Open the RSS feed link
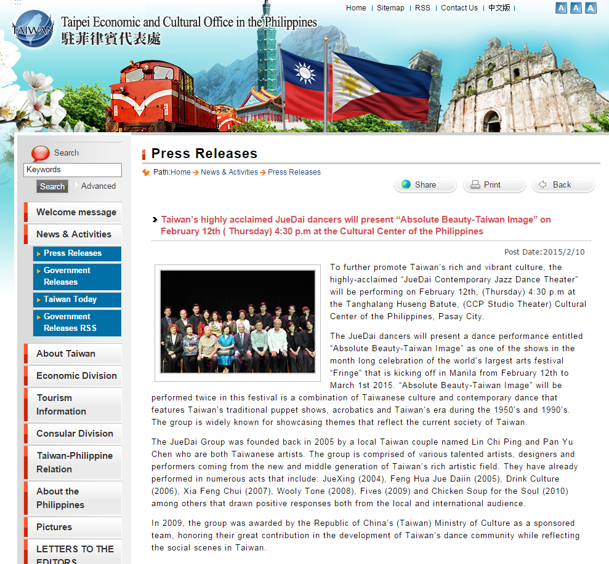This screenshot has width=609, height=564. [422, 8]
